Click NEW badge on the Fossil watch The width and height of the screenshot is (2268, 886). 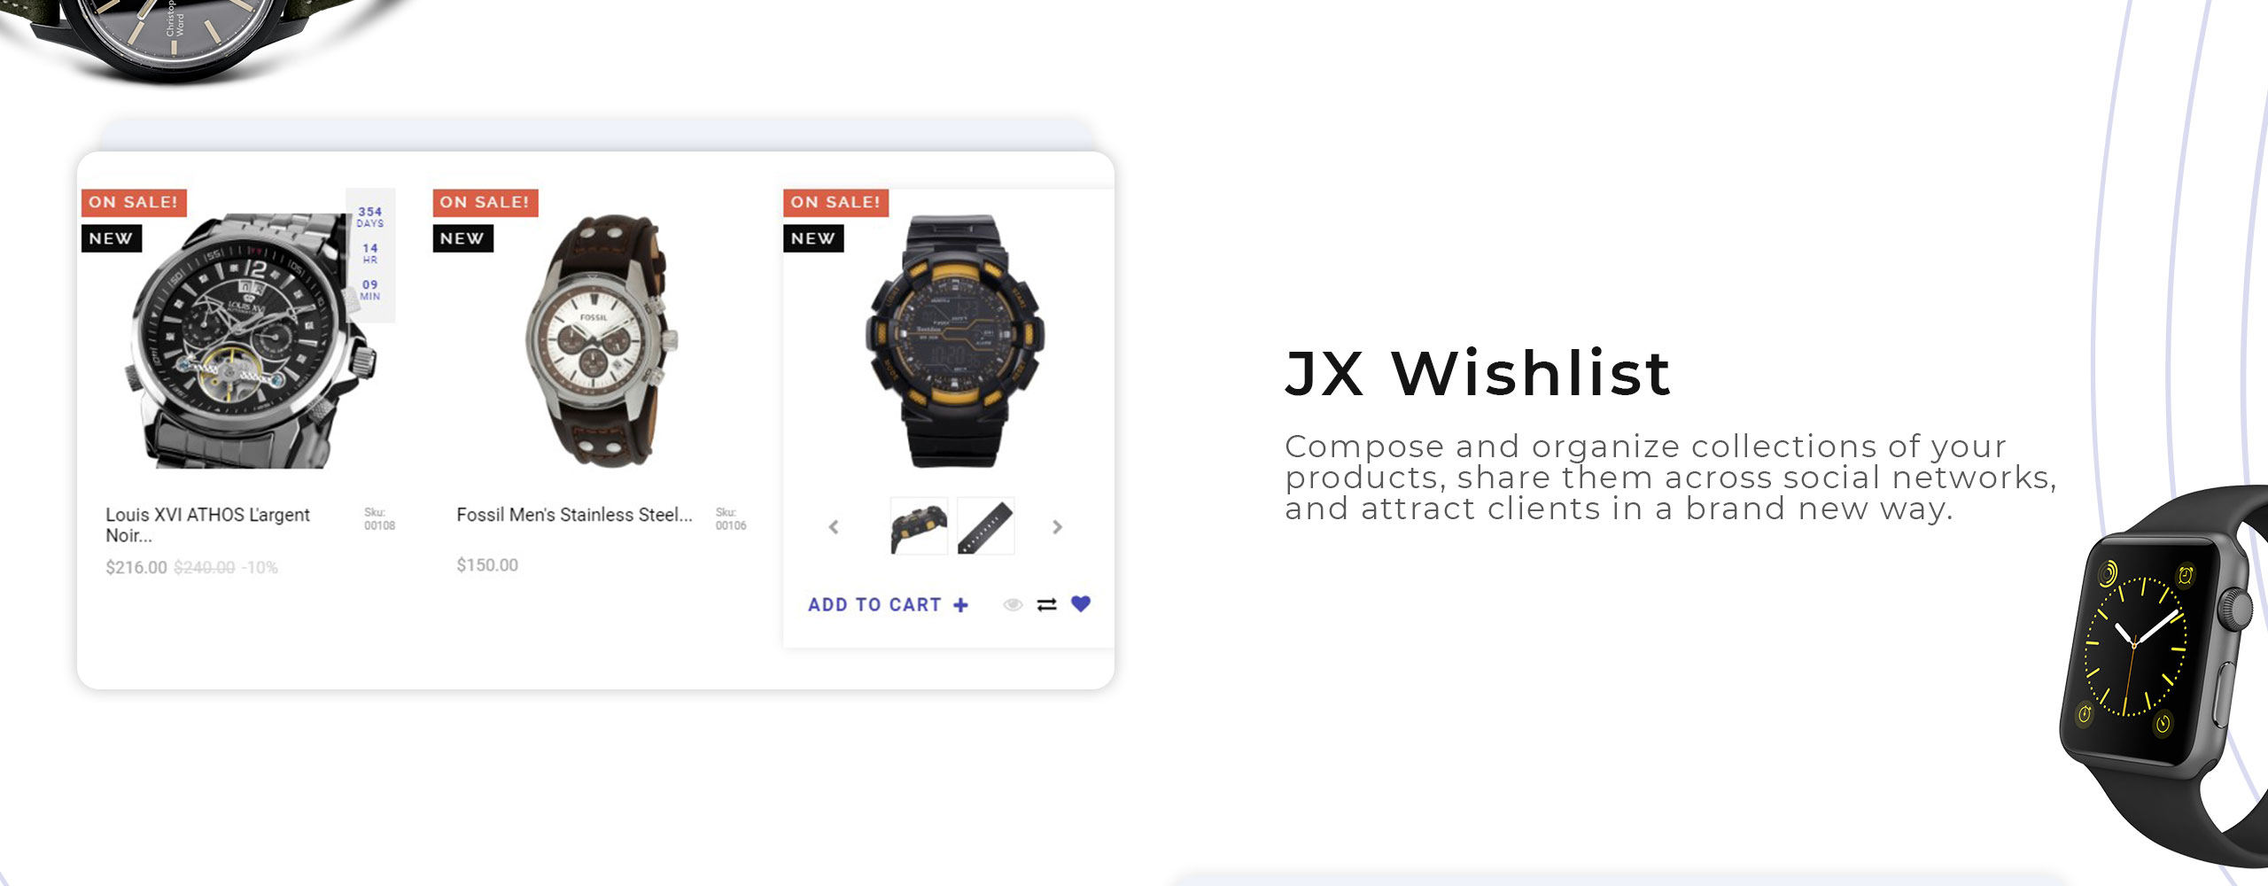tap(462, 238)
